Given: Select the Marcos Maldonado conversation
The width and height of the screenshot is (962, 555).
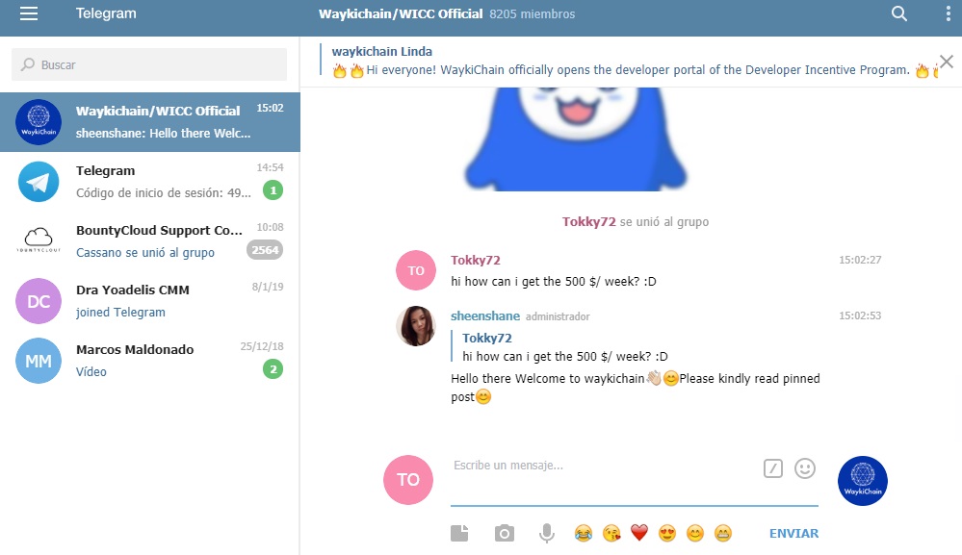Looking at the screenshot, I should (149, 360).
